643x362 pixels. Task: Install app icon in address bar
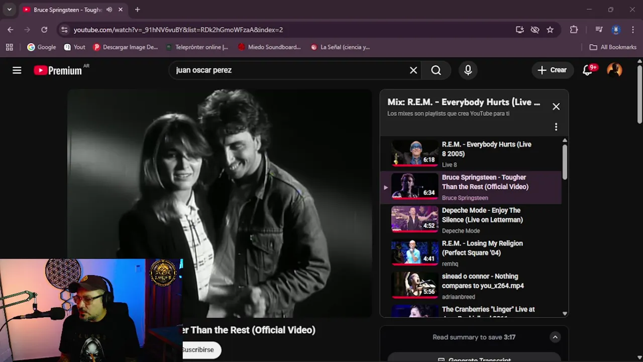click(520, 30)
